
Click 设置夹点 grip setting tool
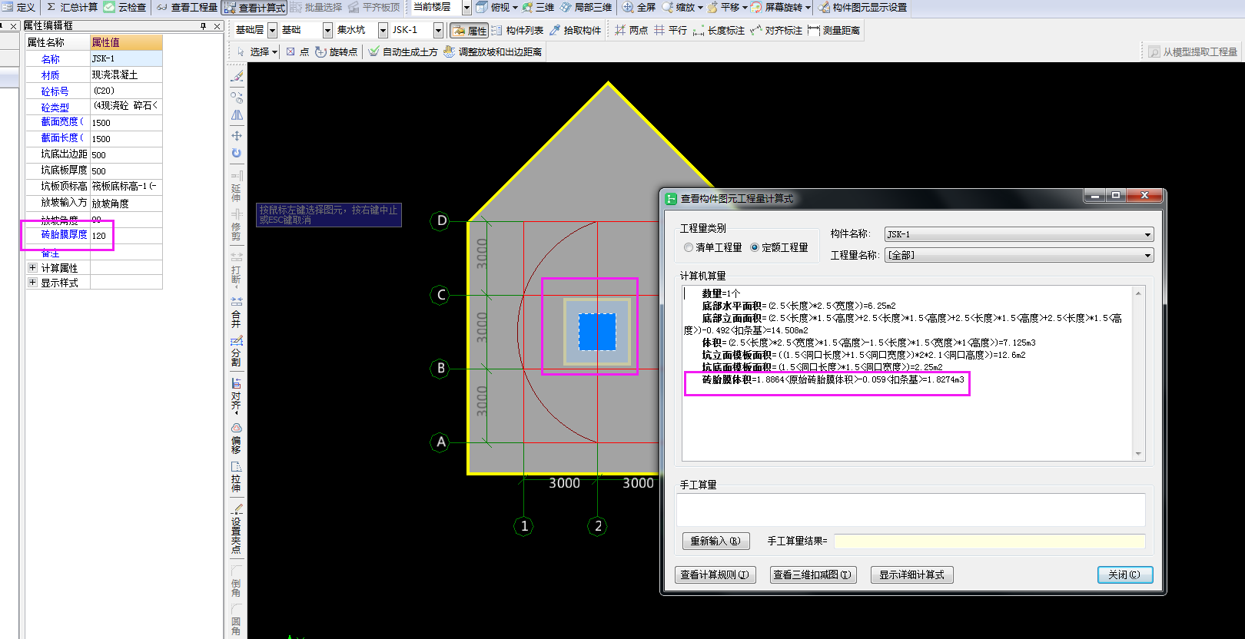tap(236, 529)
